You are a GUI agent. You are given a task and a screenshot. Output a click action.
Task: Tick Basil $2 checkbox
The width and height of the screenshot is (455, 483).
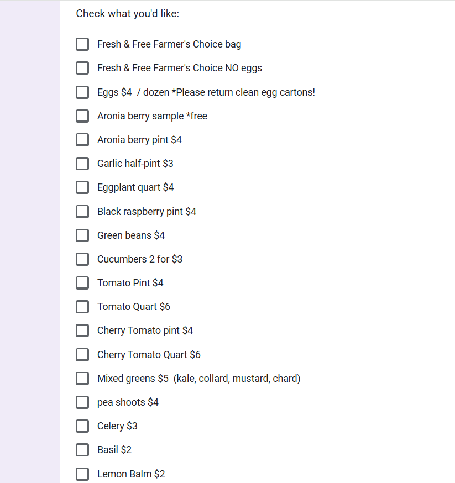tap(82, 449)
